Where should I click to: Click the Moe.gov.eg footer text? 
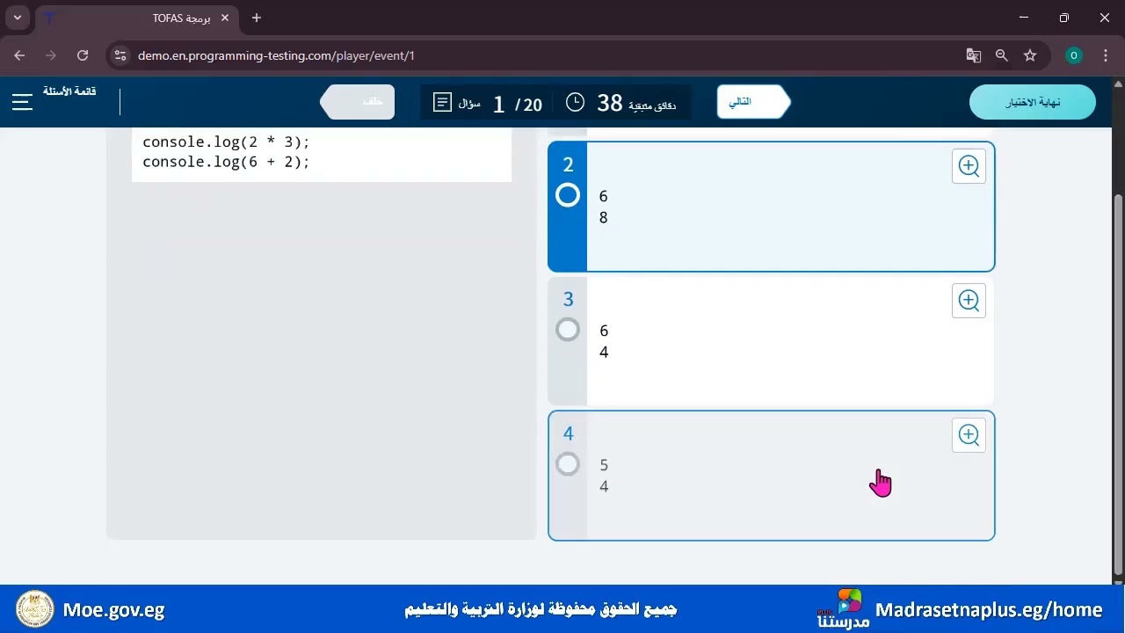(x=113, y=609)
